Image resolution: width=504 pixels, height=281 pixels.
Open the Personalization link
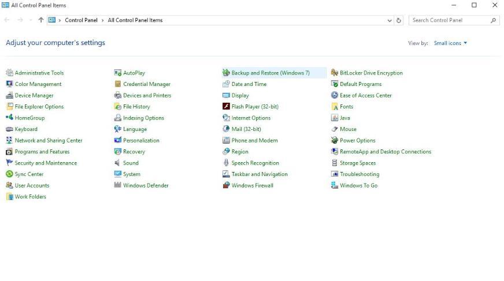point(141,140)
